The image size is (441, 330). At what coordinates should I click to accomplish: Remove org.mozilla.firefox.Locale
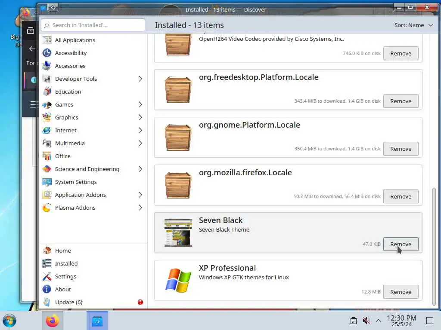click(401, 196)
